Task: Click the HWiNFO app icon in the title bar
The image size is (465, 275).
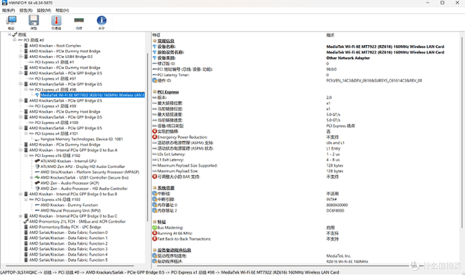Action: [x=4, y=3]
